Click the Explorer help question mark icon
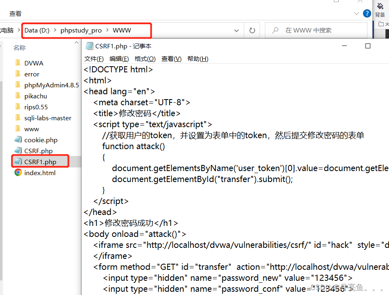Image resolution: width=389 pixels, height=295 pixels. point(367,13)
